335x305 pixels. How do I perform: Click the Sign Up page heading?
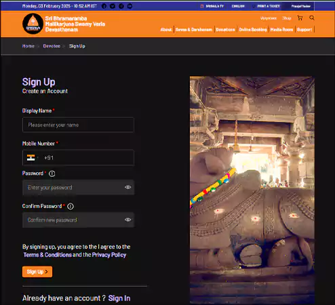(39, 82)
